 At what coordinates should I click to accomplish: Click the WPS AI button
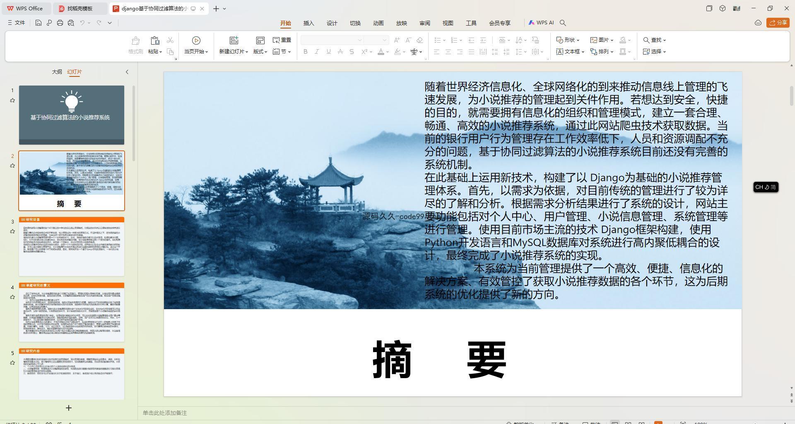click(x=541, y=23)
